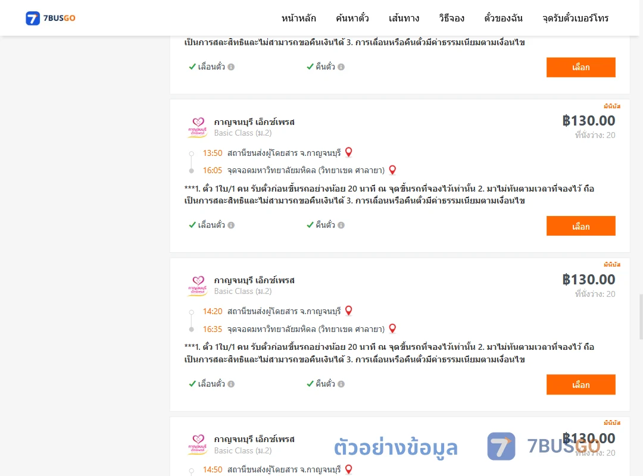Click คืนตั๋ว label on the 14:20 trip
Image resolution: width=643 pixels, height=476 pixels.
pyautogui.click(x=325, y=383)
